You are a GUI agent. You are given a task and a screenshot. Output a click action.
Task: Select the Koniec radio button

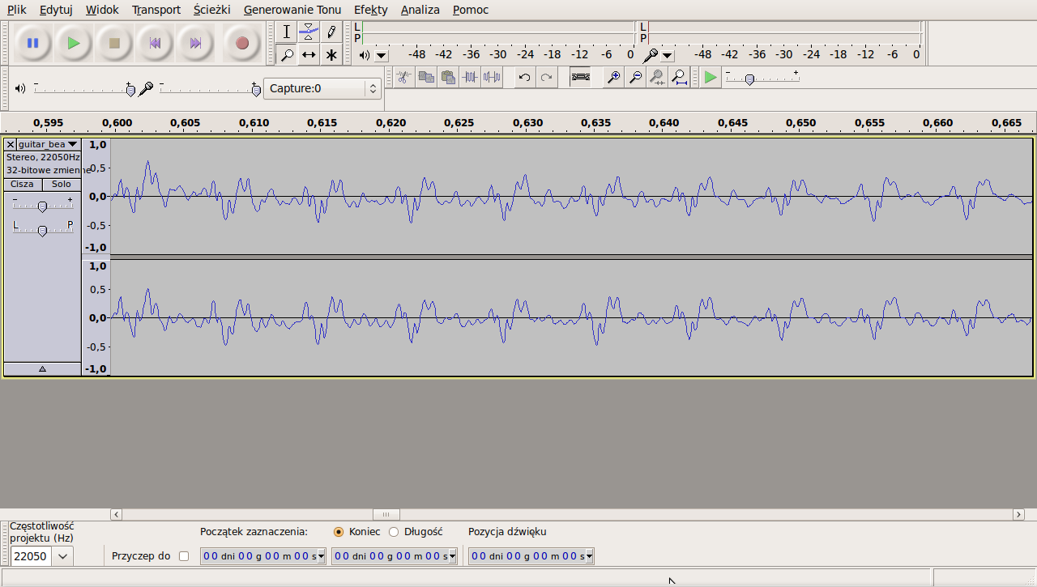339,532
